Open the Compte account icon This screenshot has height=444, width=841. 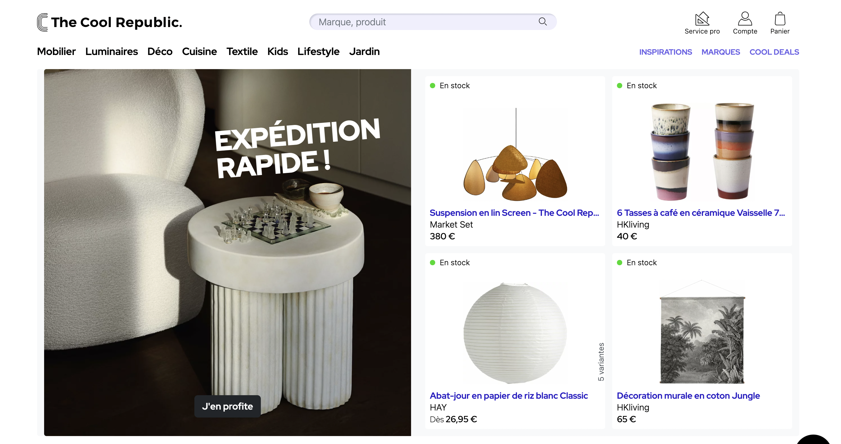click(745, 19)
